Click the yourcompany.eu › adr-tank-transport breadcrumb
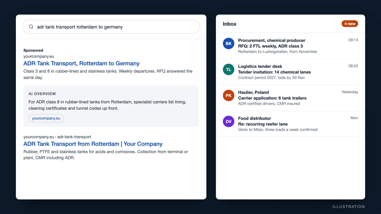The height and width of the screenshot is (214, 381). pyautogui.click(x=57, y=137)
